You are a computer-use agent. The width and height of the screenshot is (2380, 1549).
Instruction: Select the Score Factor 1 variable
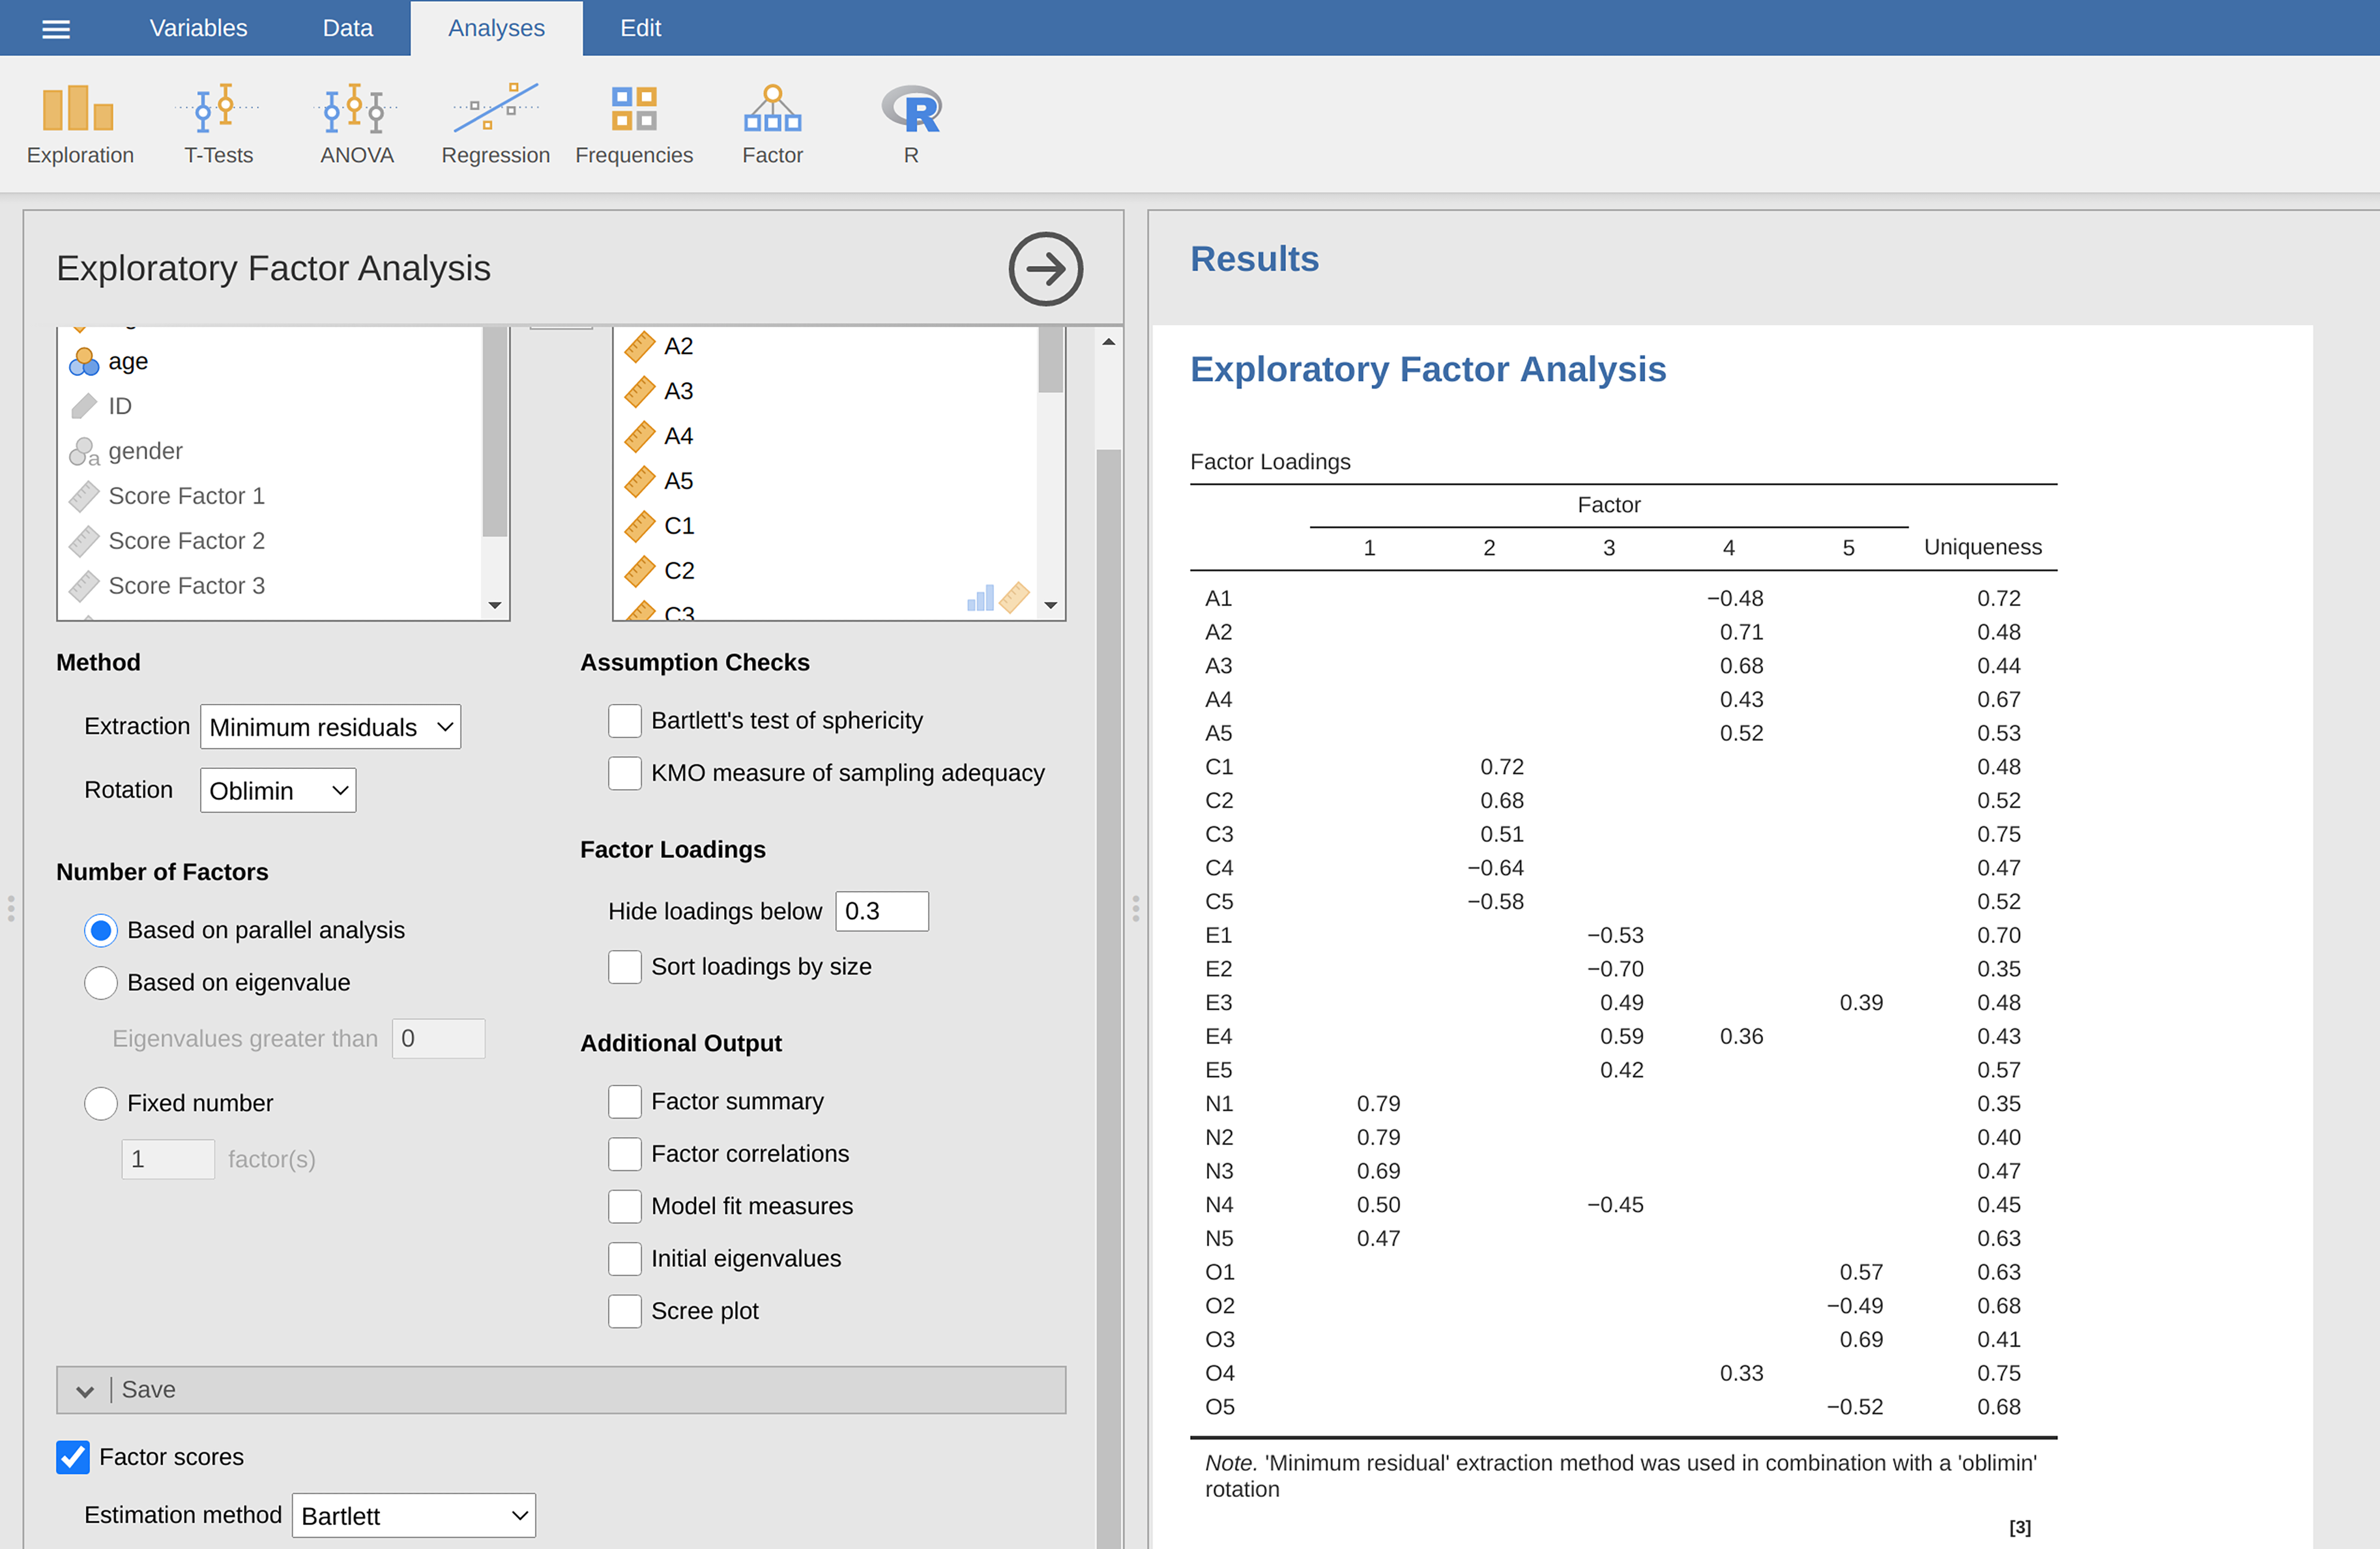(x=270, y=496)
